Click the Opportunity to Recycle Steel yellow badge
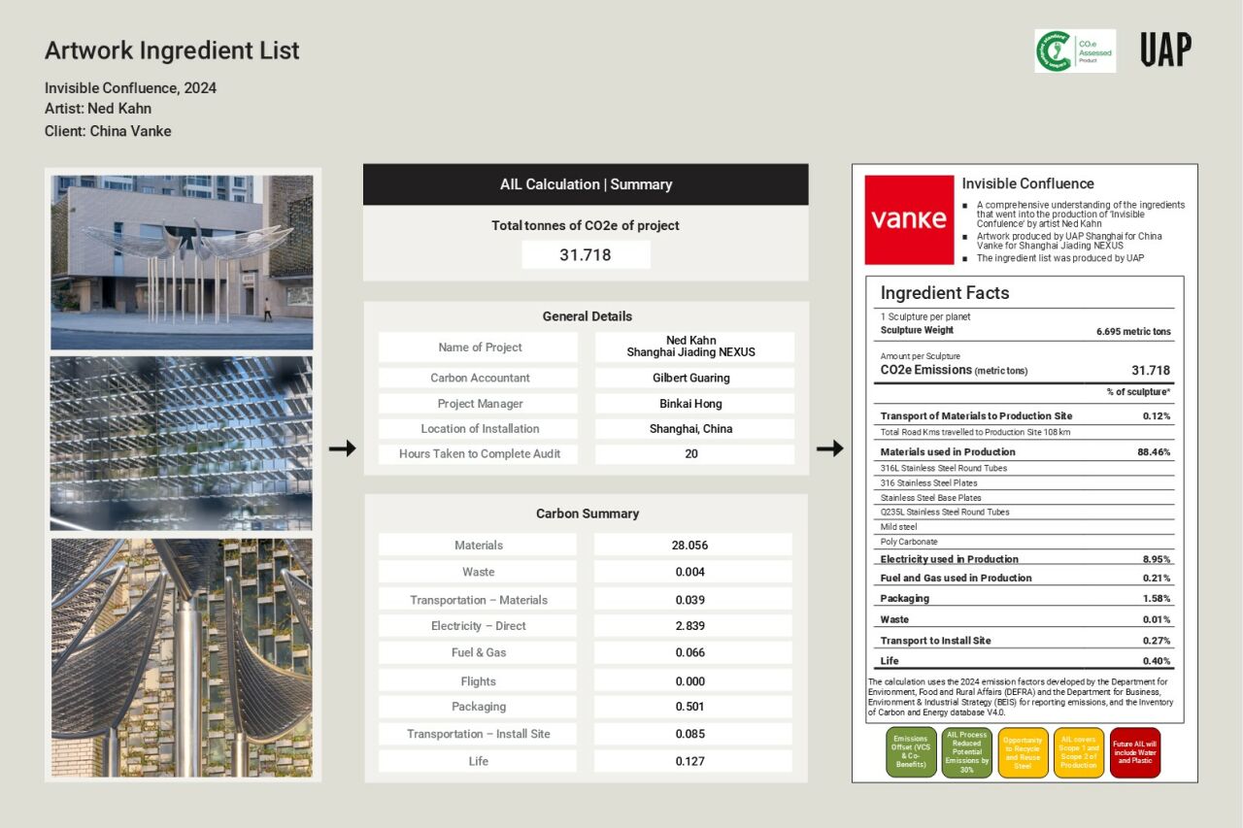This screenshot has width=1243, height=828. [x=1024, y=752]
